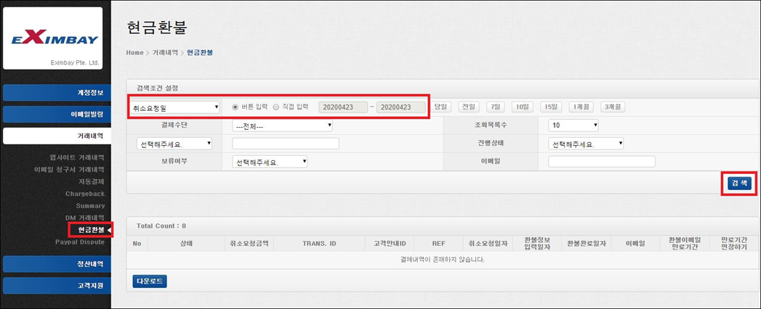Viewport: 761px width, 309px height.
Task: Open the 결제수단 dropdown showing 전체
Action: tap(283, 125)
